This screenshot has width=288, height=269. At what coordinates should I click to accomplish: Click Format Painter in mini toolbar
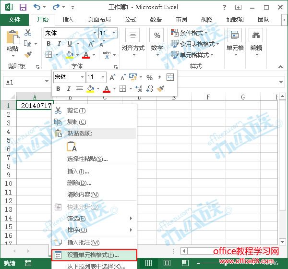(x=160, y=88)
